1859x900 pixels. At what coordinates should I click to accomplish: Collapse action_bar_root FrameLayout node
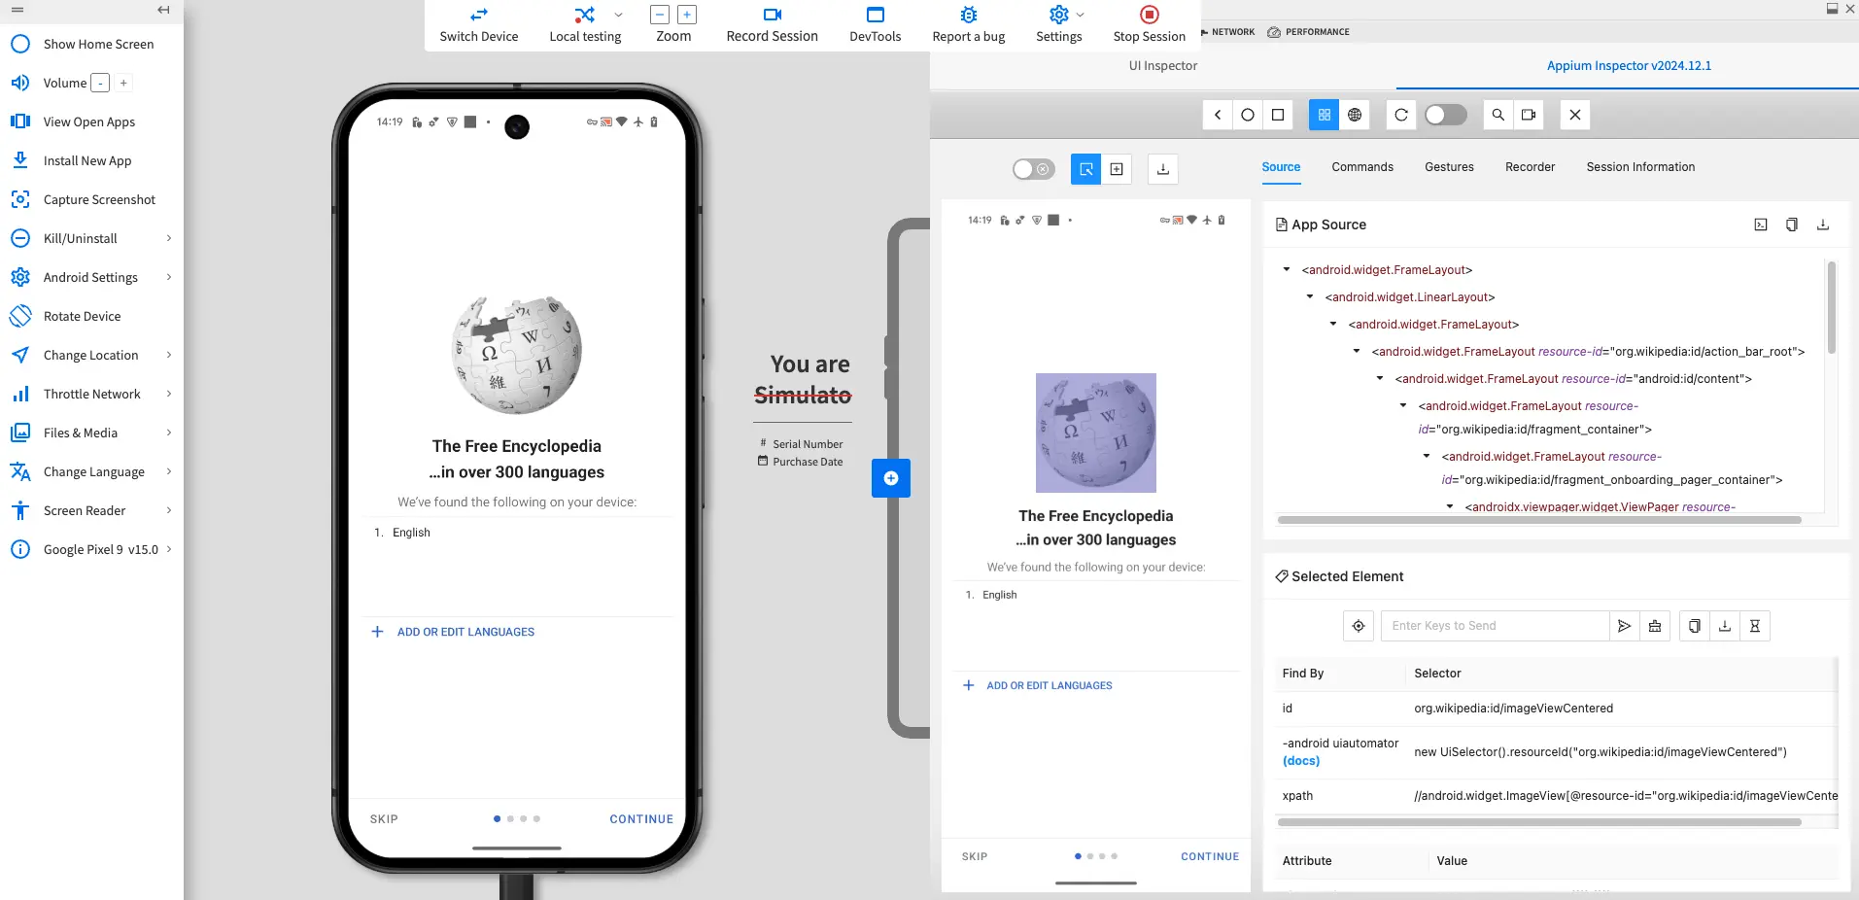[x=1357, y=351]
